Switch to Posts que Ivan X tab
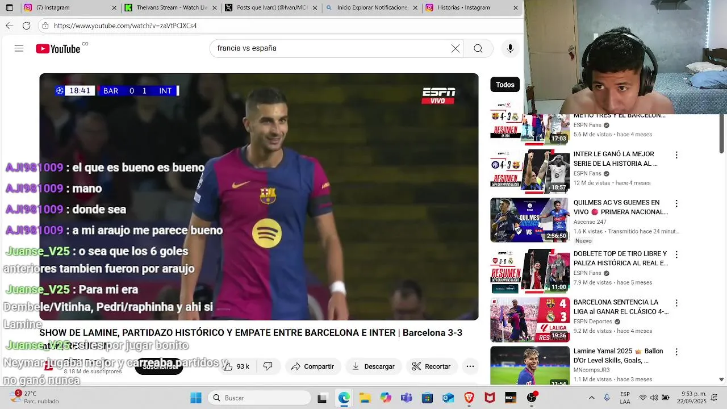Screen dimensions: 727x409 (271, 7)
